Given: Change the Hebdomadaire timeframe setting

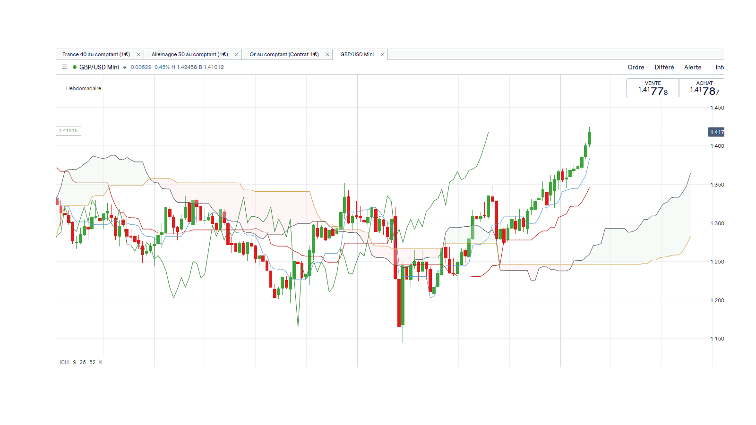Looking at the screenshot, I should 84,88.
